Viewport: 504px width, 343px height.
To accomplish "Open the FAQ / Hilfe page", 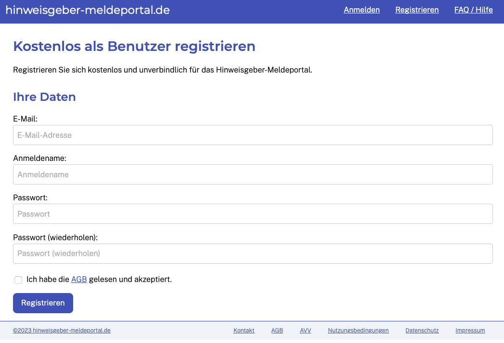I will tap(473, 10).
